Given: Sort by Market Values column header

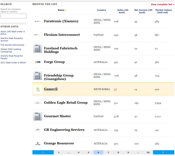Looking at the screenshot, I should 163,11.
